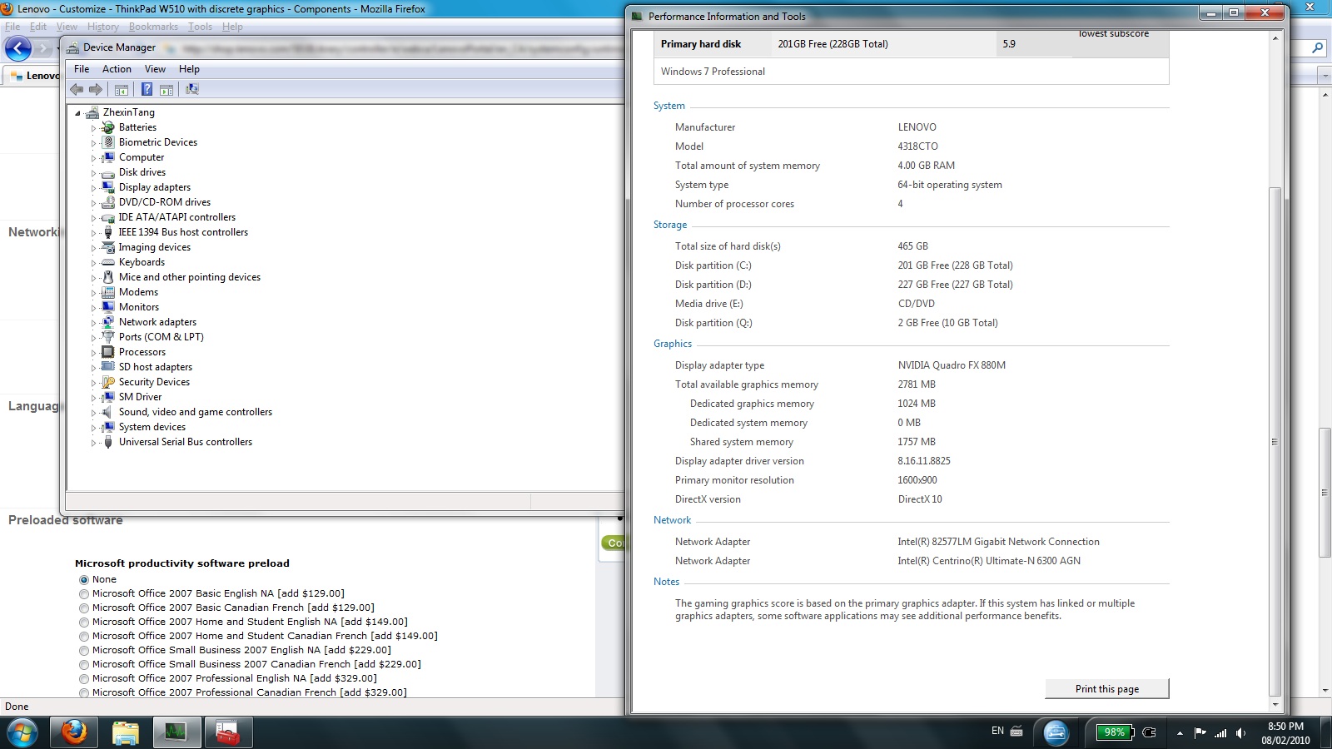Click Show/Hide Console Tree toolbar icon
The height and width of the screenshot is (749, 1332).
click(122, 89)
